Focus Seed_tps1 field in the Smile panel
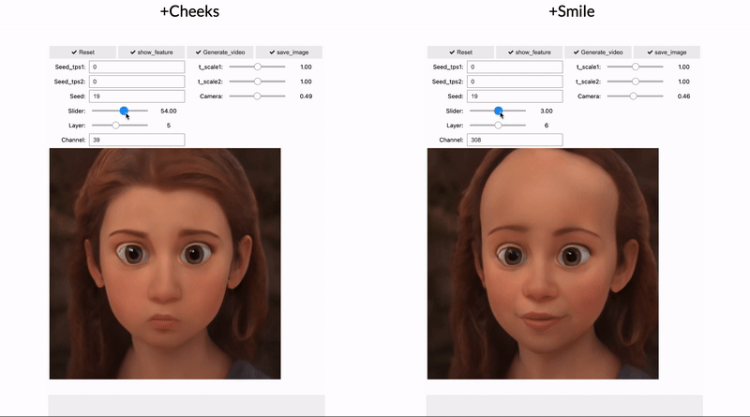 (515, 67)
